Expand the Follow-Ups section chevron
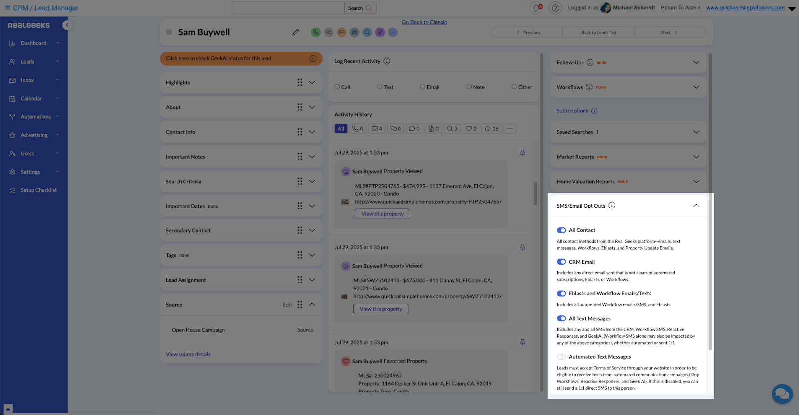Viewport: 799px width, 415px height. 696,62
